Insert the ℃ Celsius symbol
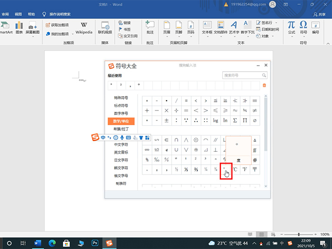 235,169
